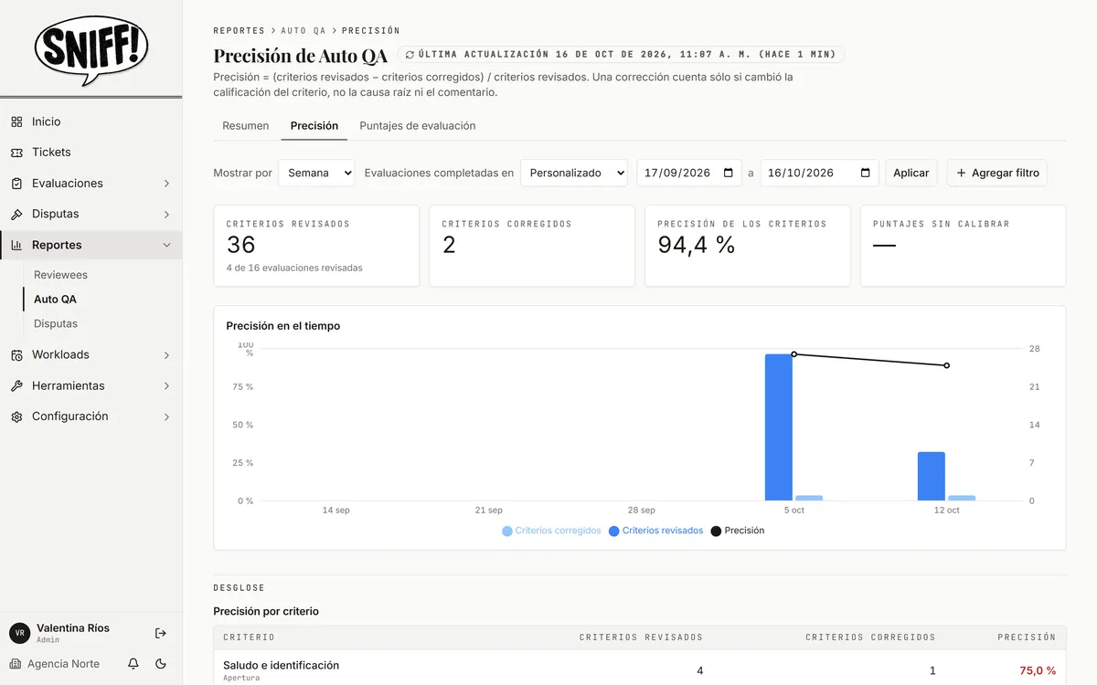Go to Reportes breadcrumb
Viewport: 1097px width, 685px height.
239,31
